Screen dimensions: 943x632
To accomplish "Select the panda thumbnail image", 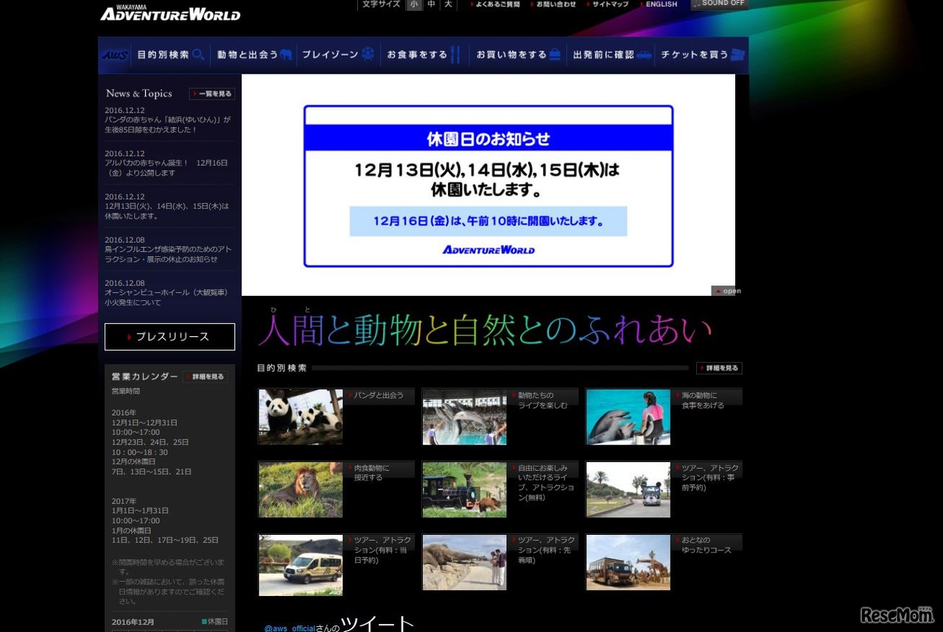I will click(x=301, y=416).
